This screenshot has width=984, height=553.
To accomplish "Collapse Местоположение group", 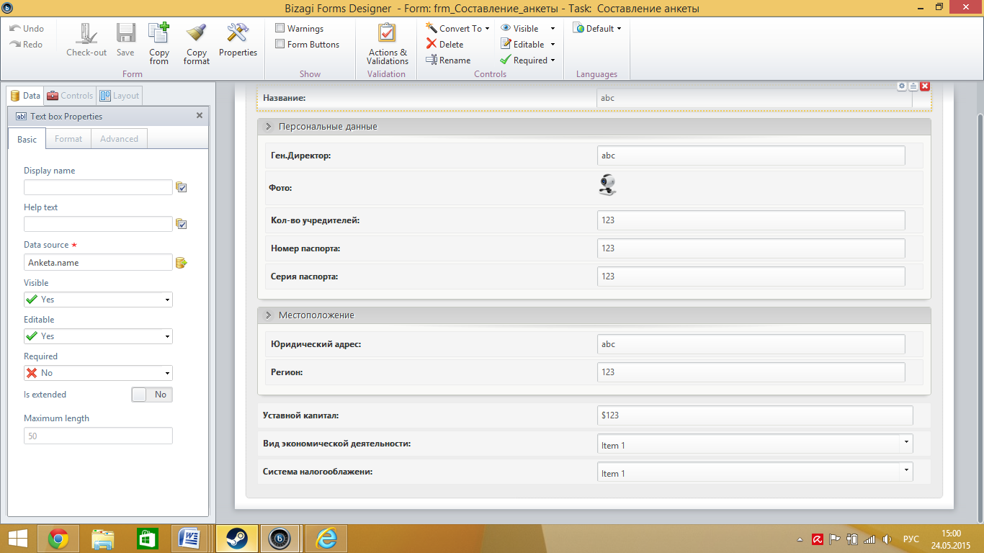I will (x=268, y=315).
